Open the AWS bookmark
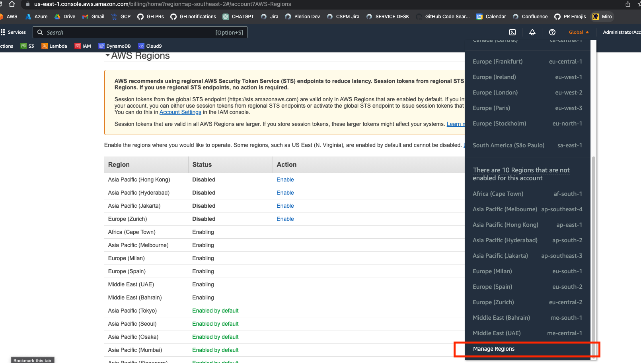This screenshot has width=641, height=363. click(9, 17)
